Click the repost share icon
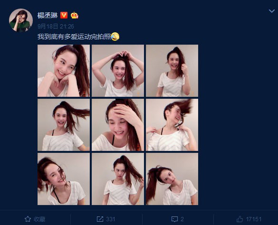Screen dimensions: 278x225 coord(100,219)
